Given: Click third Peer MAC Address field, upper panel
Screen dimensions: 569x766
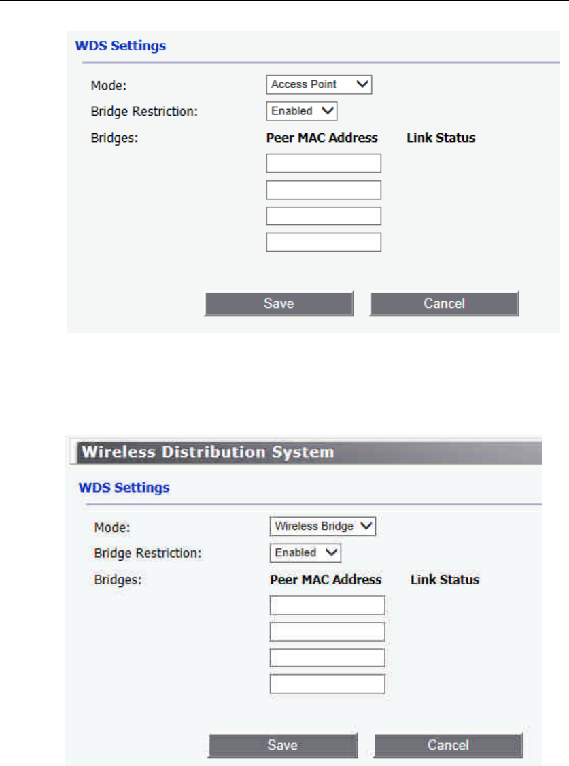Looking at the screenshot, I should tap(324, 216).
